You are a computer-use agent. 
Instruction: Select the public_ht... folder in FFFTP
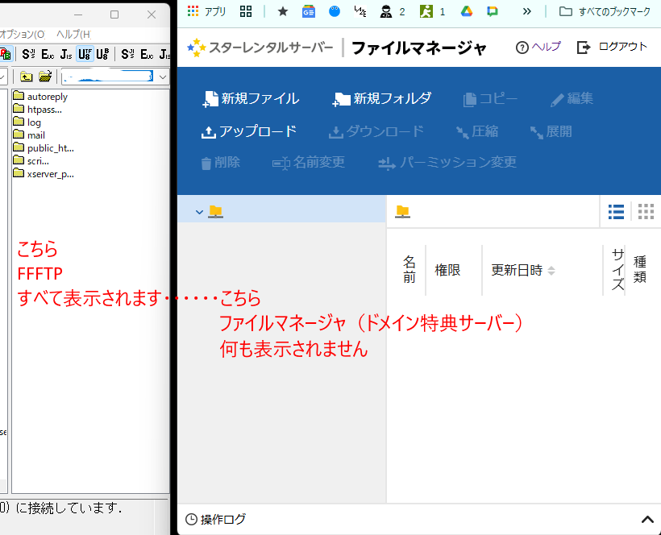[49, 147]
